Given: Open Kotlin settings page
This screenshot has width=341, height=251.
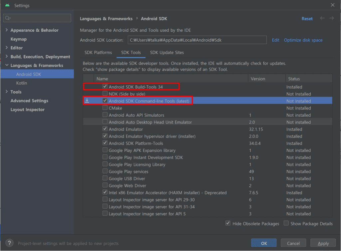Looking at the screenshot, I should coord(22,83).
